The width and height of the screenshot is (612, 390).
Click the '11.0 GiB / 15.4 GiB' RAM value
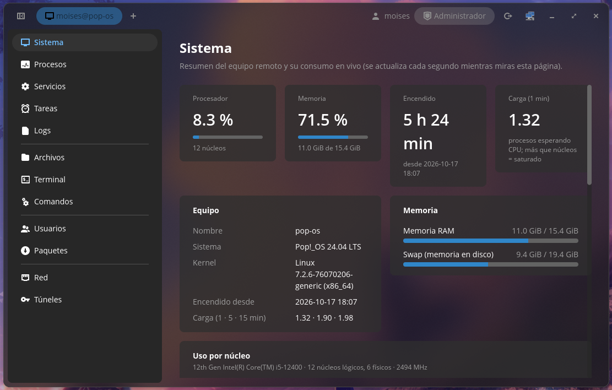coord(545,231)
